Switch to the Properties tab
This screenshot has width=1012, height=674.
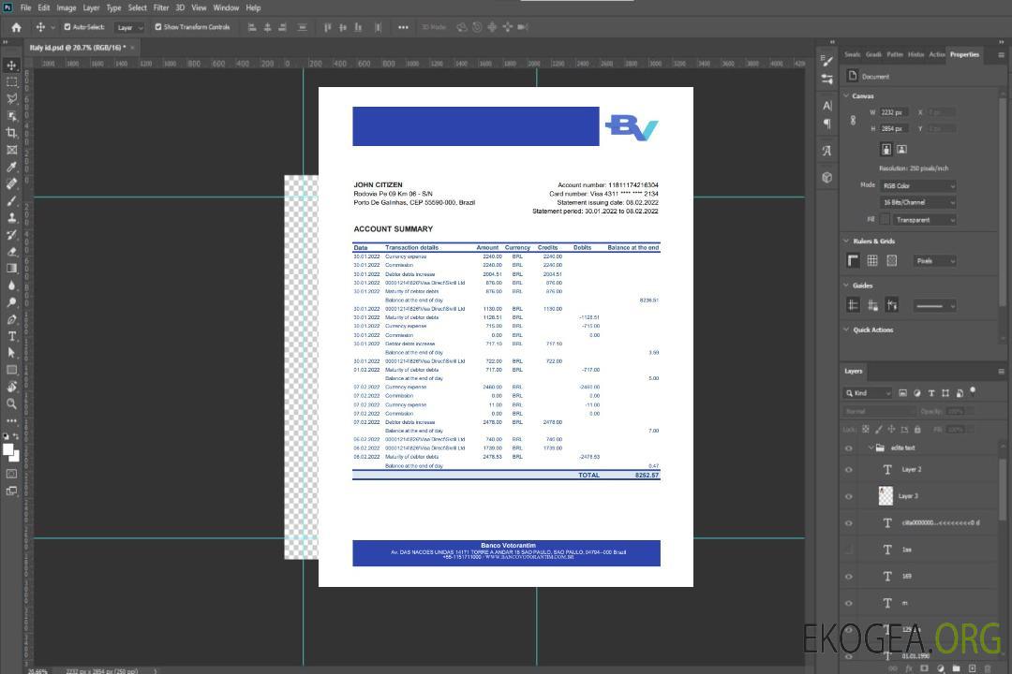964,55
